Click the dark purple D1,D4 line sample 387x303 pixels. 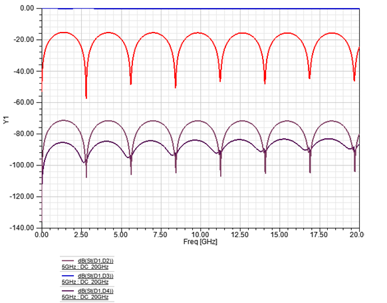click(68, 291)
